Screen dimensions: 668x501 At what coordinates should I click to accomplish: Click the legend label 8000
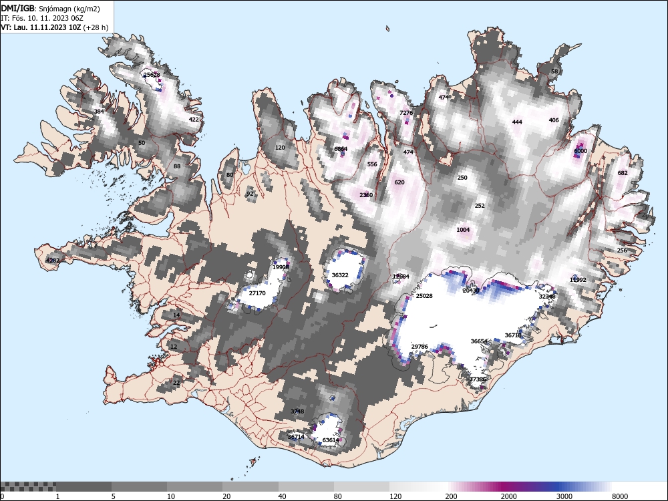click(620, 496)
